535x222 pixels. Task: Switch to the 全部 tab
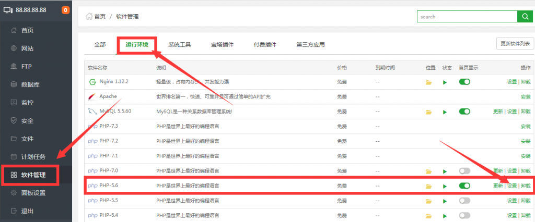100,45
